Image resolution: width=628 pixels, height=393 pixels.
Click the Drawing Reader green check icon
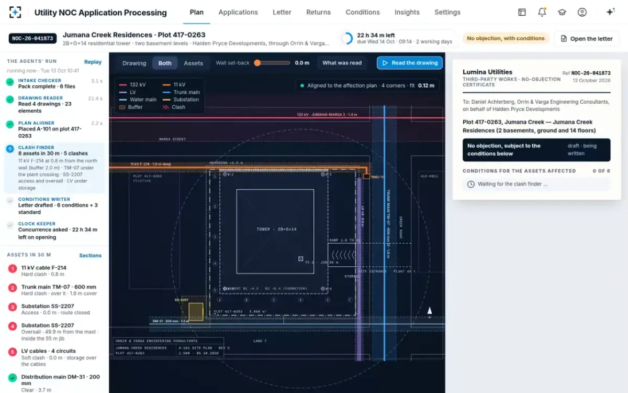pyautogui.click(x=10, y=100)
